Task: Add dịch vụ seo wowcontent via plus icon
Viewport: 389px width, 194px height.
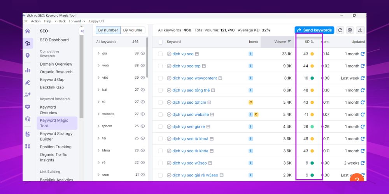Action: click(x=169, y=78)
